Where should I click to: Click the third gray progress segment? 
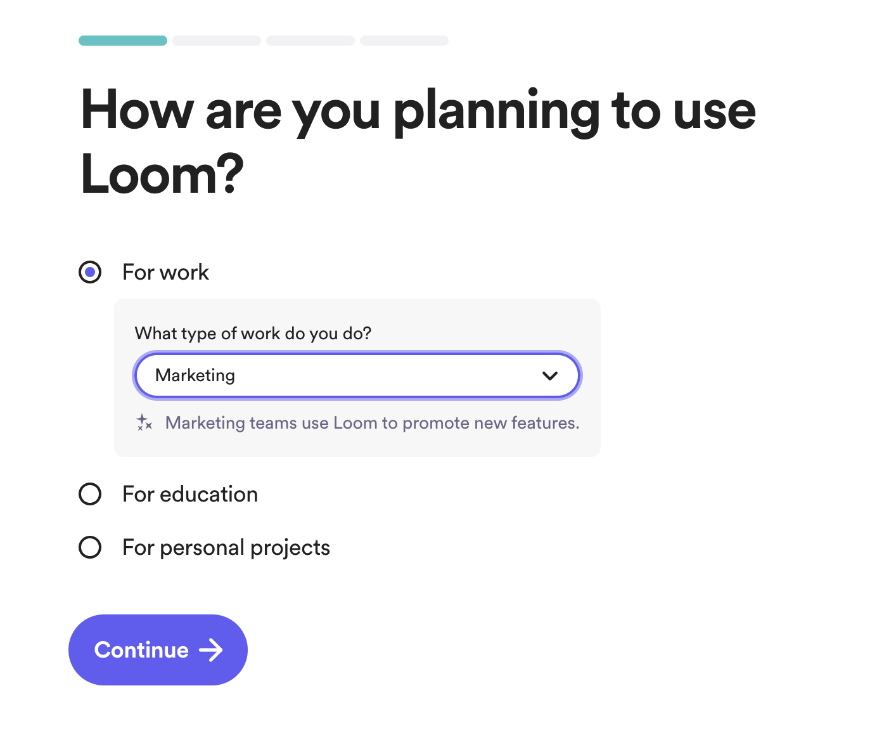[x=310, y=40]
